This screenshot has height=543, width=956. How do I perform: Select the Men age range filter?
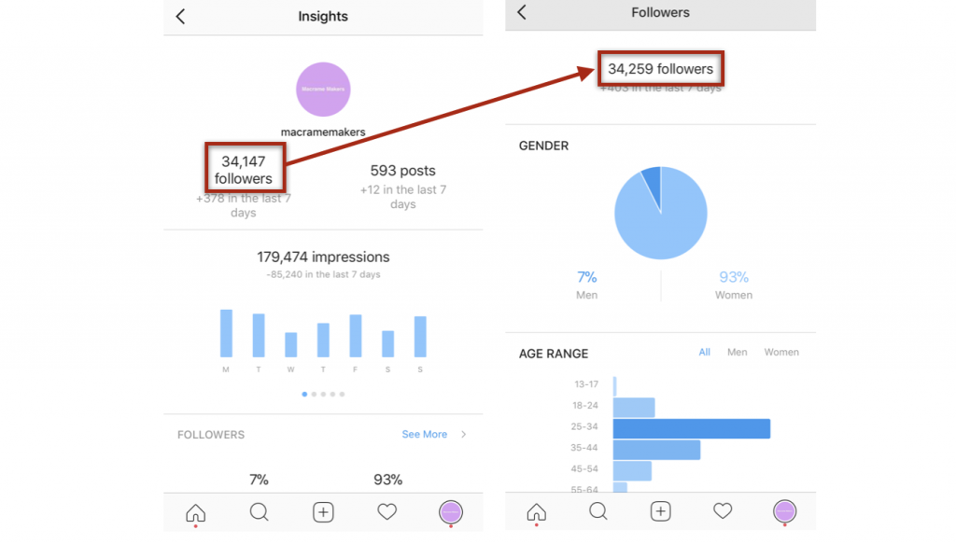pos(738,353)
